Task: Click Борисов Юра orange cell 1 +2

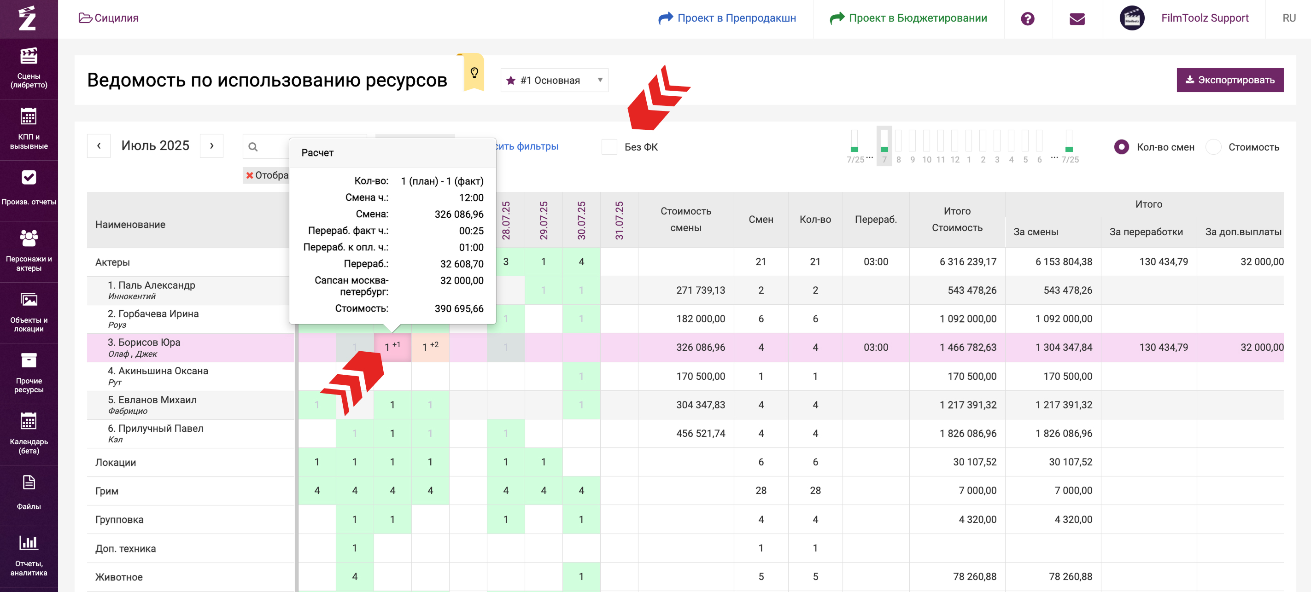Action: tap(430, 348)
